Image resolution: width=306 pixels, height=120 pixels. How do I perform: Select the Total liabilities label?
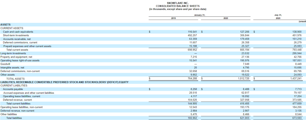[x=14, y=118]
